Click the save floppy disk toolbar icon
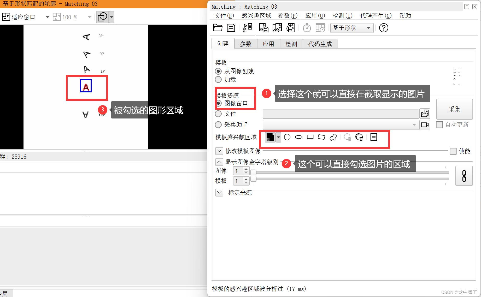 tap(231, 28)
